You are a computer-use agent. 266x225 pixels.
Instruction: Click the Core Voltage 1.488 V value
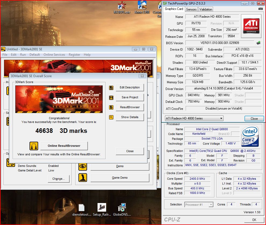point(230,144)
